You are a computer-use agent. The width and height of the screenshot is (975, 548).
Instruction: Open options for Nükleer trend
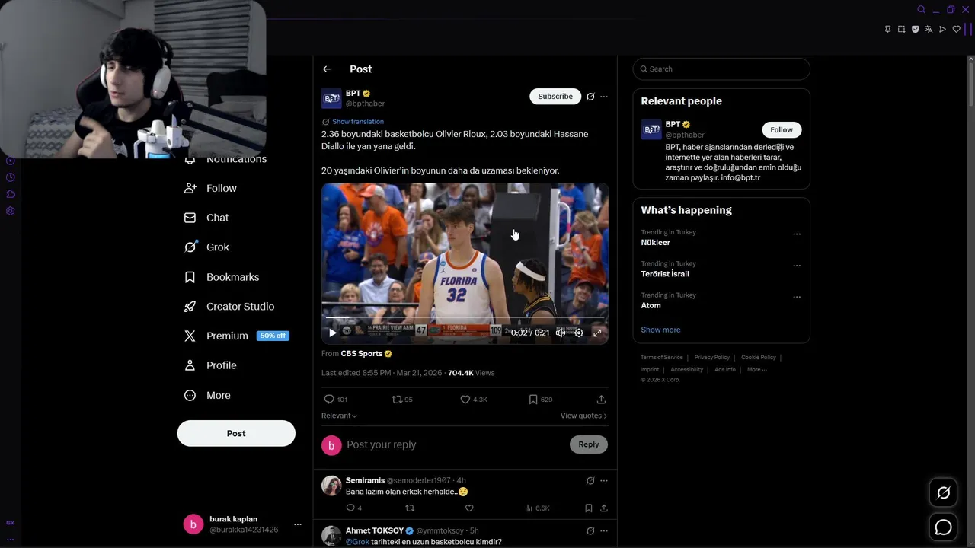coord(797,234)
